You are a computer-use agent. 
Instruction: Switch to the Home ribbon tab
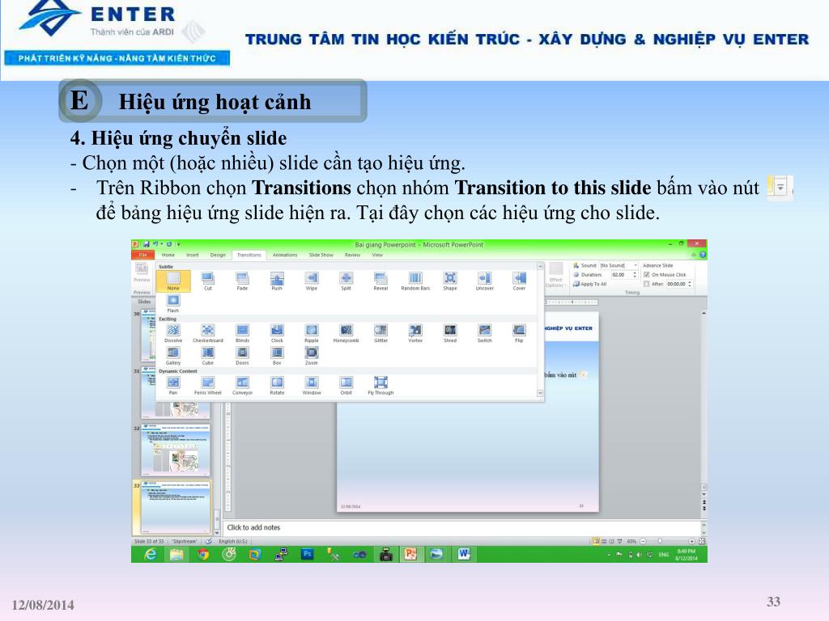click(x=168, y=255)
